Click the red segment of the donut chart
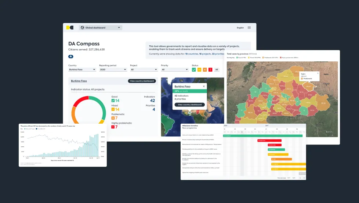The width and height of the screenshot is (359, 203). coord(80,100)
